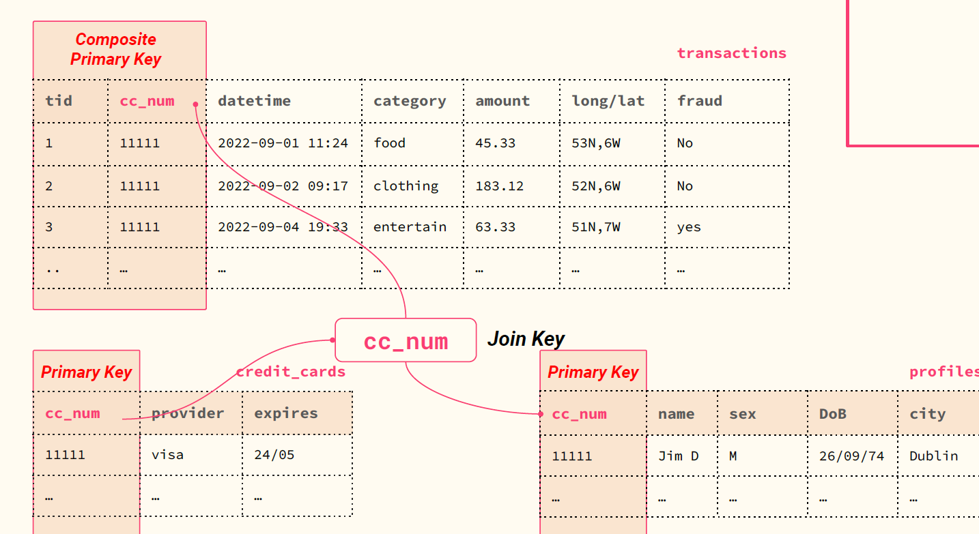Select fraud 'No' in the clothing row

click(685, 186)
